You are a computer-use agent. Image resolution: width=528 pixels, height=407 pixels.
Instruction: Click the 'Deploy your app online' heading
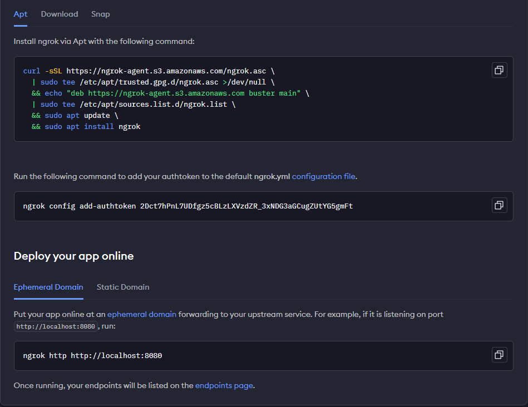[73, 256]
